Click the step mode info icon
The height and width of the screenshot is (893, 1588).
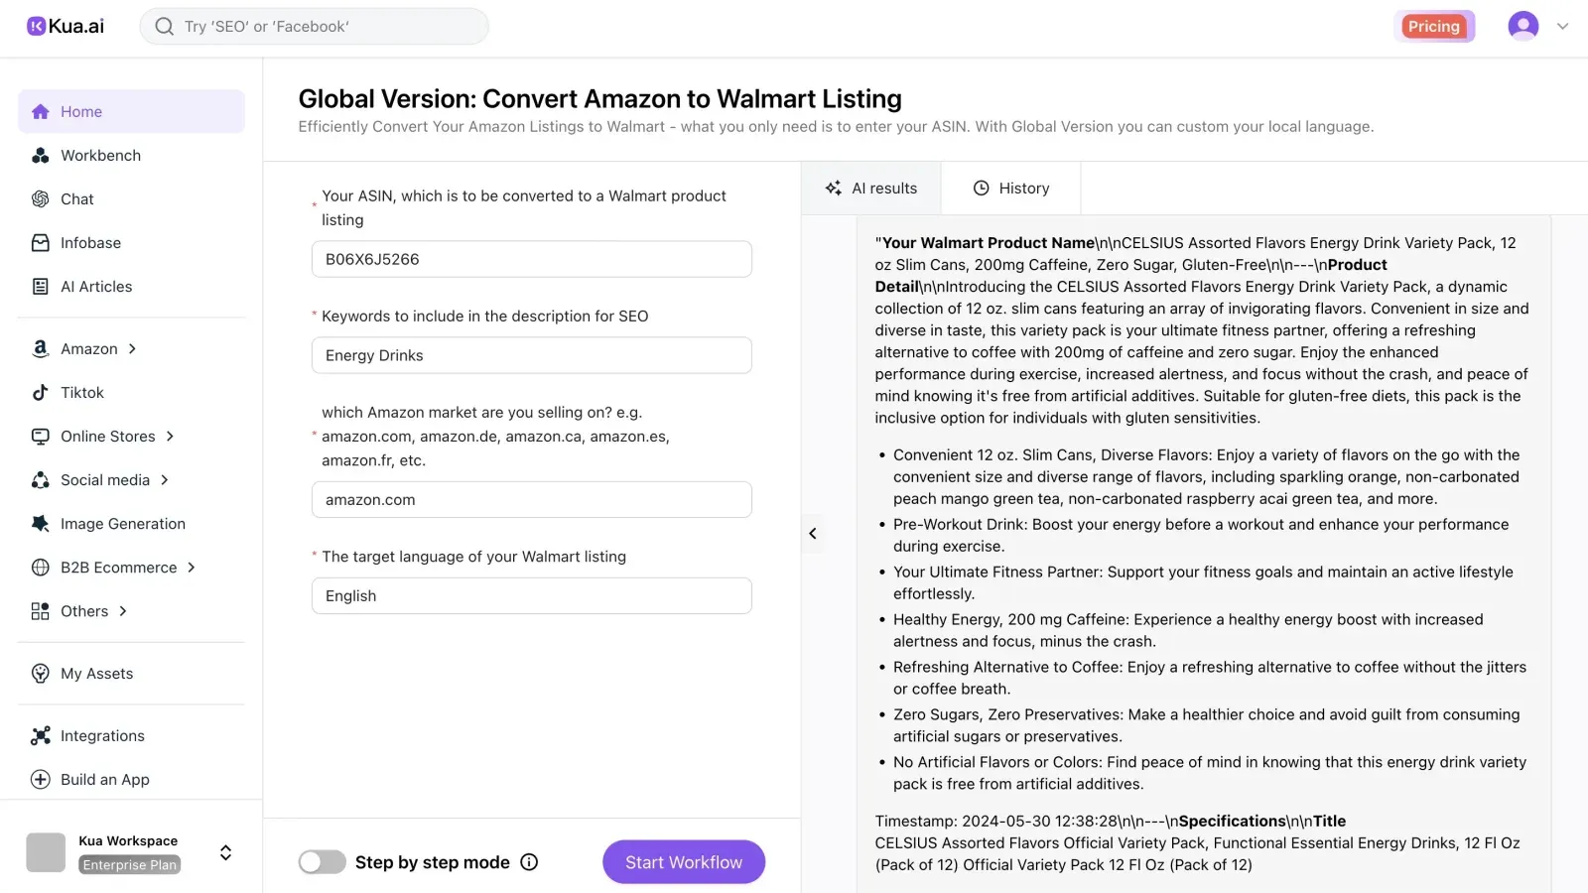[x=530, y=862]
